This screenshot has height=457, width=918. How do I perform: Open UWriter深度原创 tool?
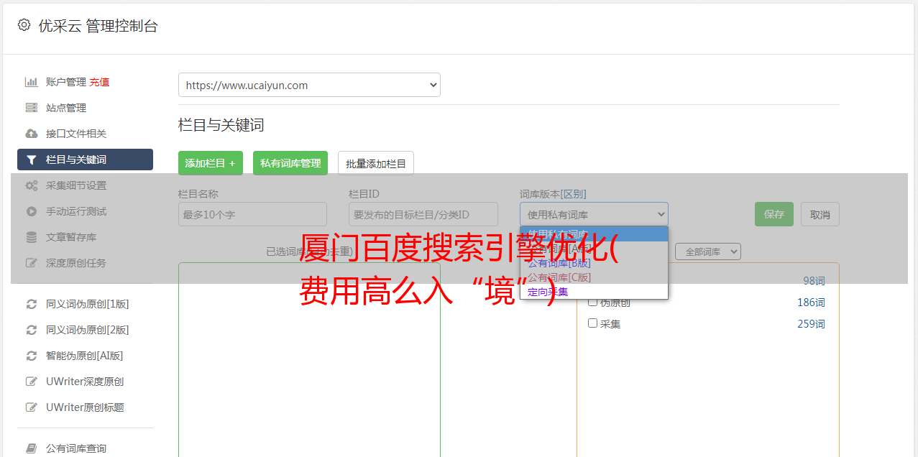[x=85, y=382]
